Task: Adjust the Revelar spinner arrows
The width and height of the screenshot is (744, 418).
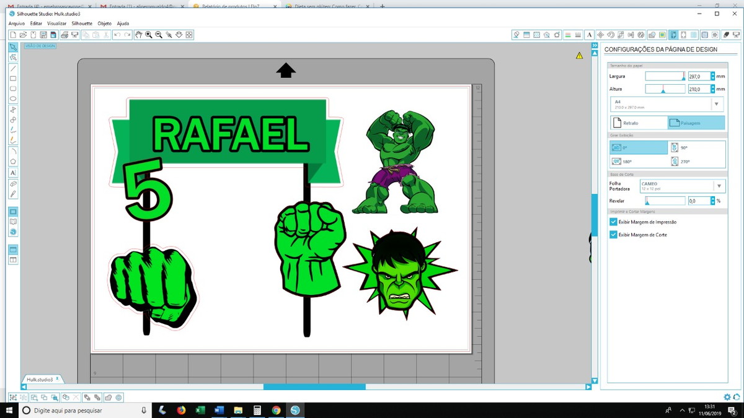Action: pyautogui.click(x=712, y=201)
